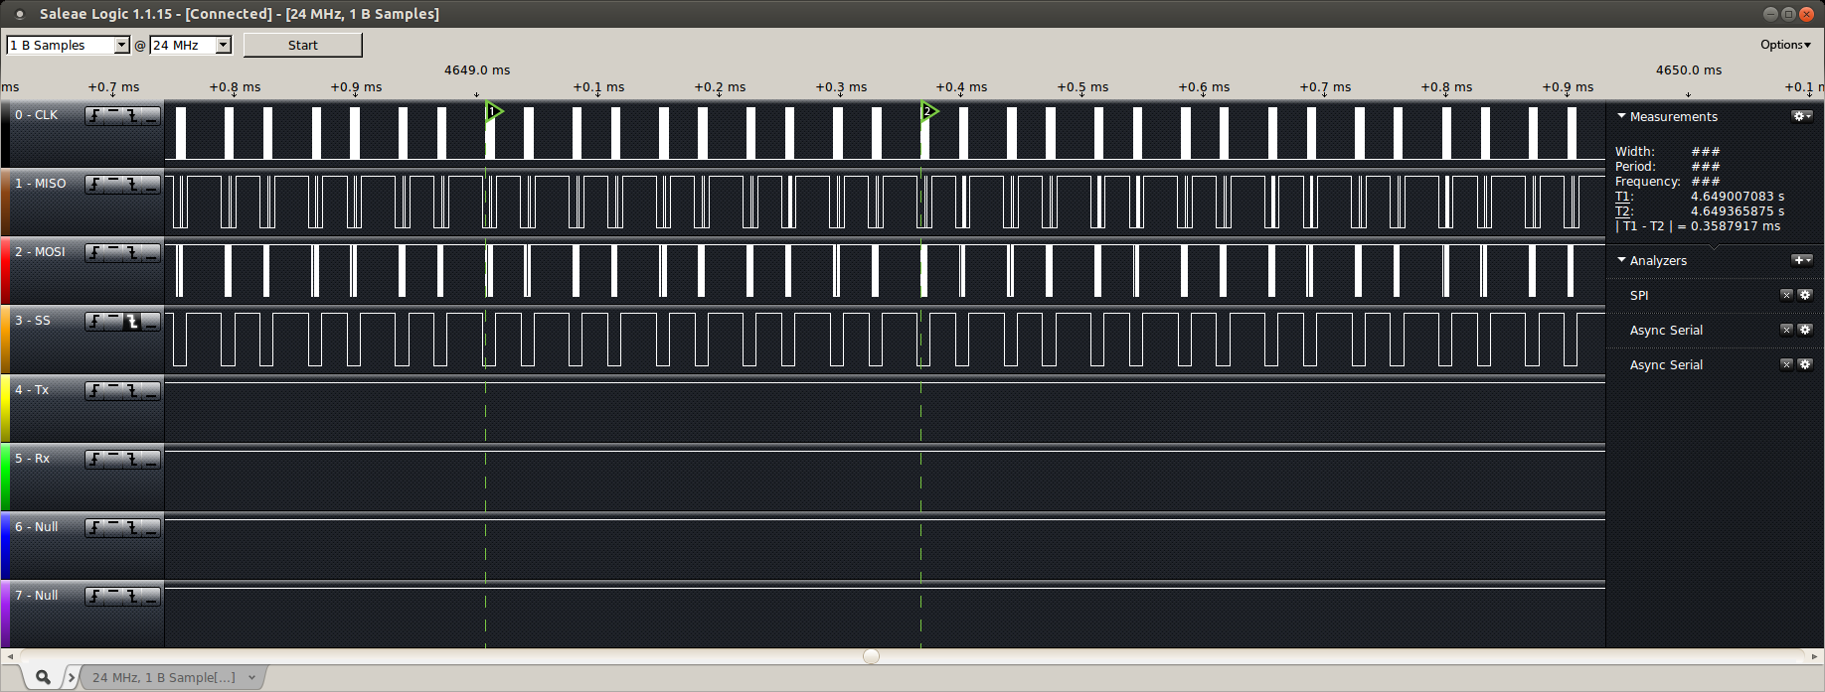Set high level trigger on MOSI channel
This screenshot has height=692, width=1825.
pyautogui.click(x=113, y=253)
